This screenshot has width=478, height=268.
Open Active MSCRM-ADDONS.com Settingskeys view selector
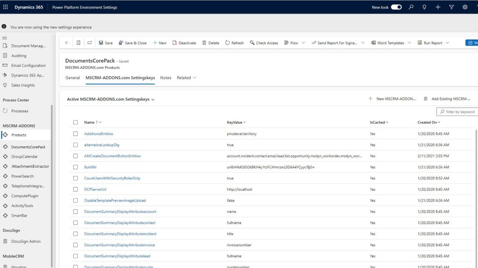[111, 99]
